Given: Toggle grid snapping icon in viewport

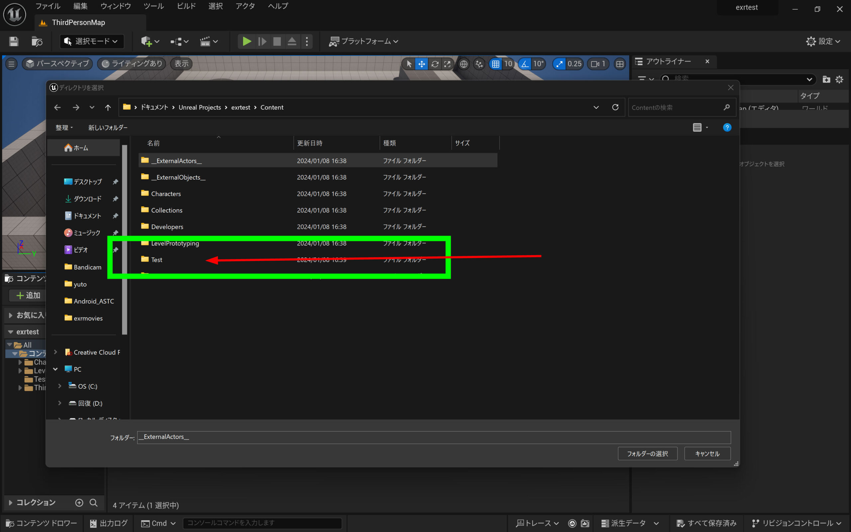Looking at the screenshot, I should 496,64.
